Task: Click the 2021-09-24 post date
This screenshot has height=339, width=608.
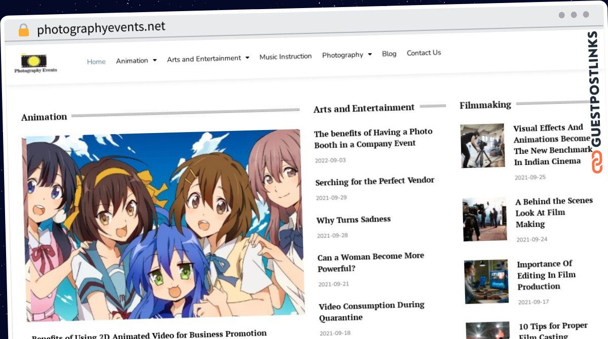Action: click(x=532, y=239)
